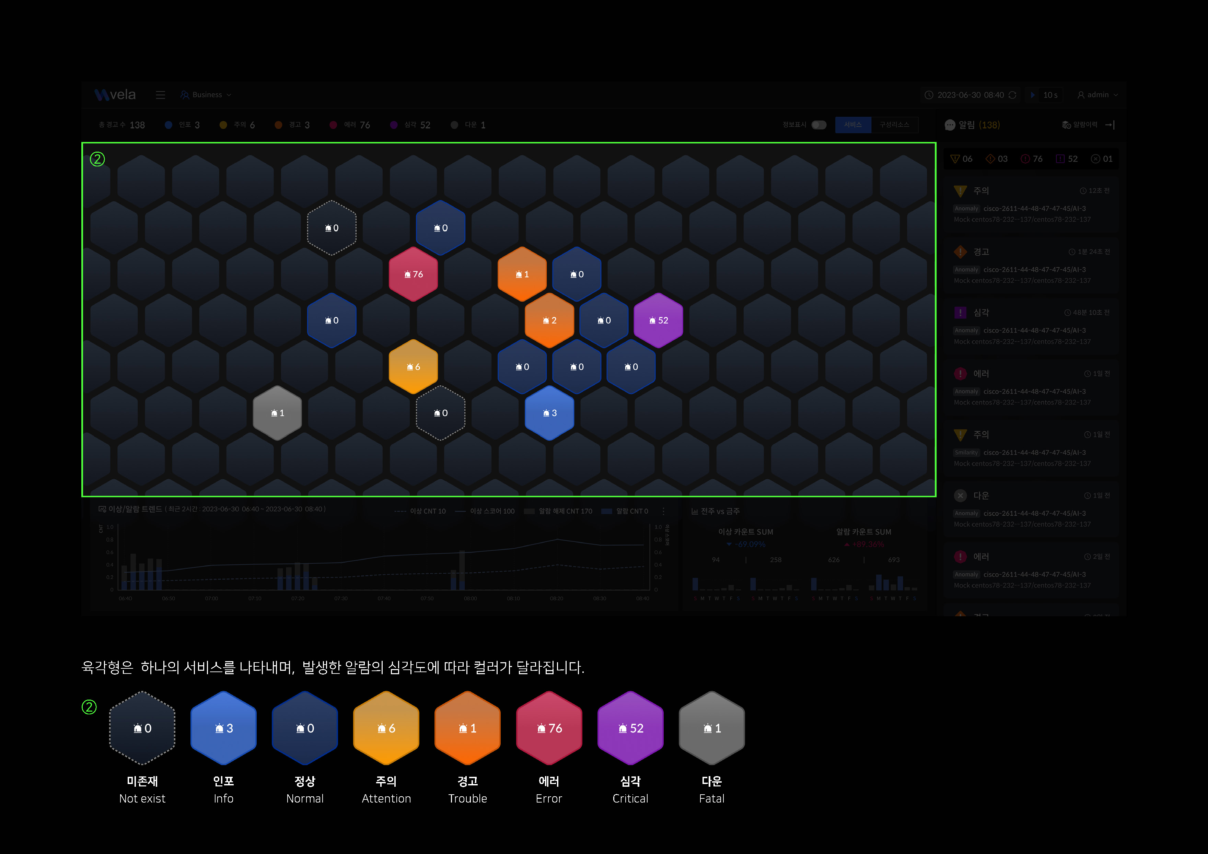Select the red hexagon with 76 alarms

coord(413,274)
